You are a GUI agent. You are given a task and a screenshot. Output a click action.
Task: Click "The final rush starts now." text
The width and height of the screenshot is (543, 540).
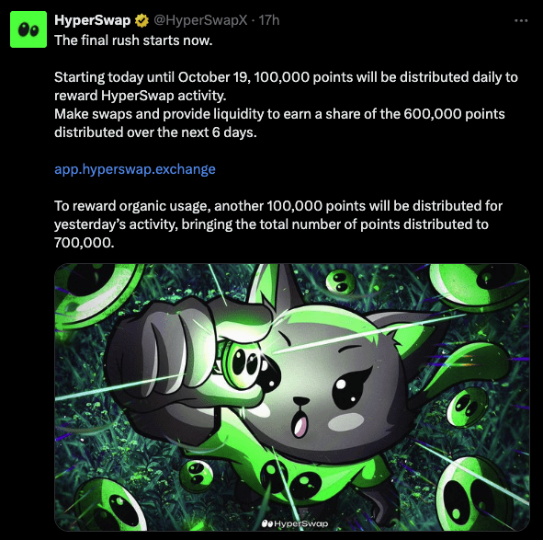click(133, 40)
